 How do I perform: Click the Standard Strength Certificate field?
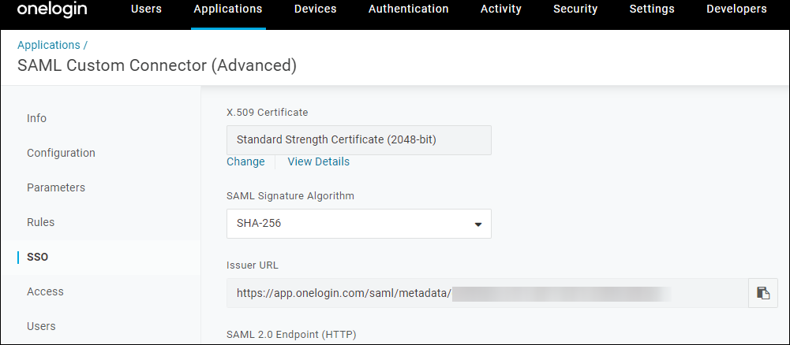(x=359, y=139)
